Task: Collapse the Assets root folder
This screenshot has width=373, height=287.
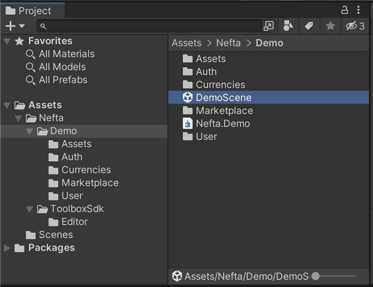Action: pyautogui.click(x=7, y=105)
